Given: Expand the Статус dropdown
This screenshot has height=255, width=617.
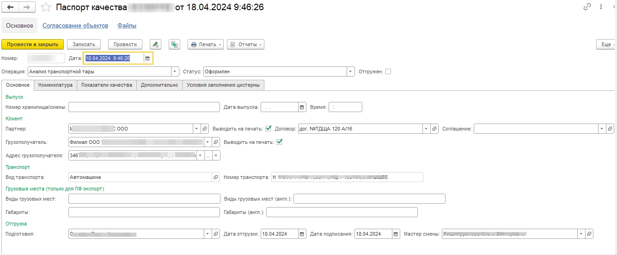Looking at the screenshot, I should click(351, 71).
